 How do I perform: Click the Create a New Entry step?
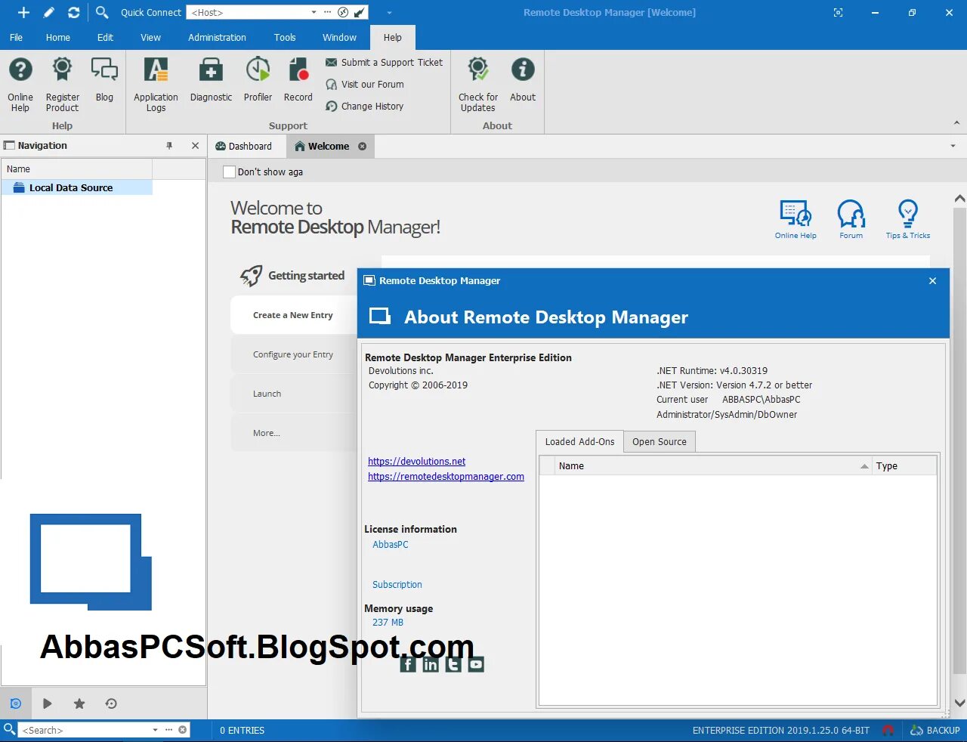point(293,315)
